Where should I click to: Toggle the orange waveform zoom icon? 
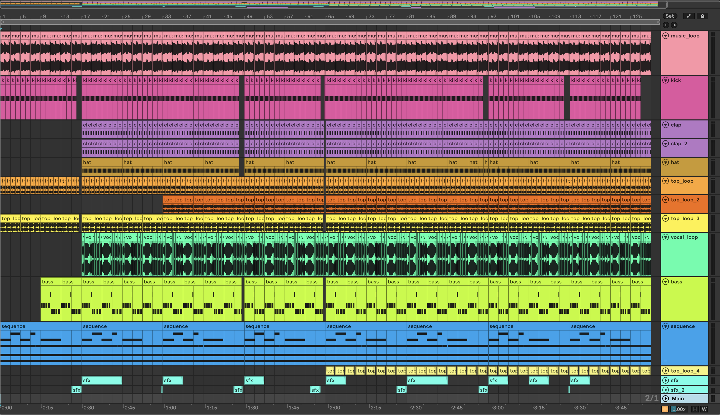coord(665,409)
